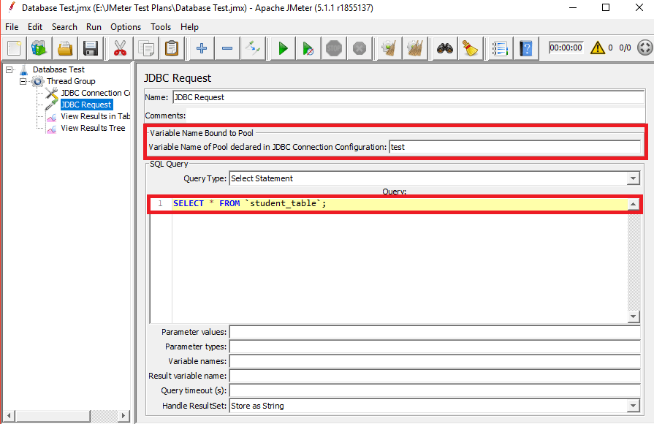654x424 pixels.
Task: Click the Parameter values field
Action: [435, 332]
